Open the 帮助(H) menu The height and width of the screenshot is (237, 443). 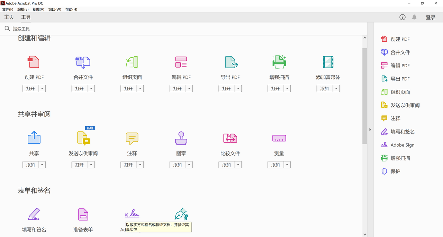click(x=71, y=9)
